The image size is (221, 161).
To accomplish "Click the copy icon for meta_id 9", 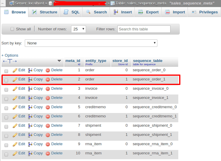I will [x=30, y=144].
